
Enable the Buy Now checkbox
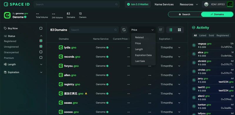pos(41,28)
